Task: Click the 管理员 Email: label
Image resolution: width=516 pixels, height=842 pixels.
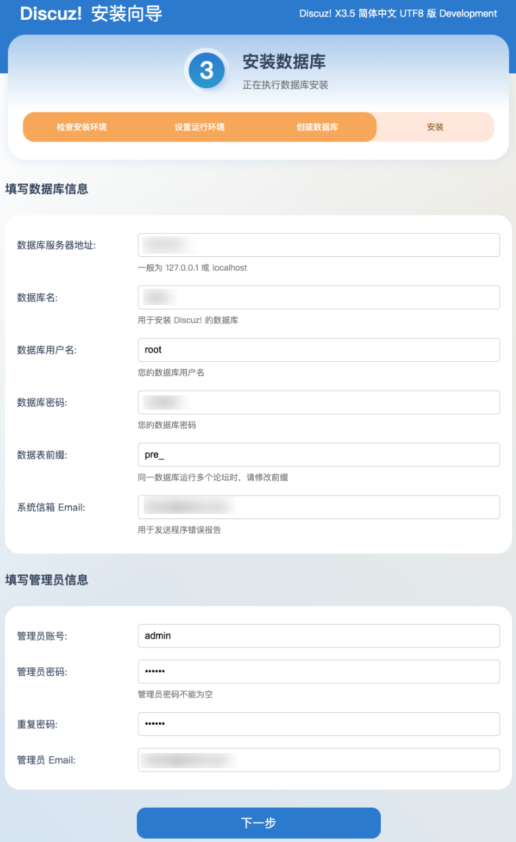Action: (x=46, y=760)
